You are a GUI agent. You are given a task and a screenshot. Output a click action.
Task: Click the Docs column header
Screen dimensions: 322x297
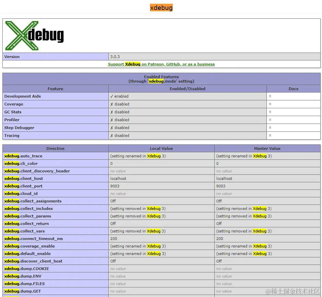pyautogui.click(x=293, y=89)
